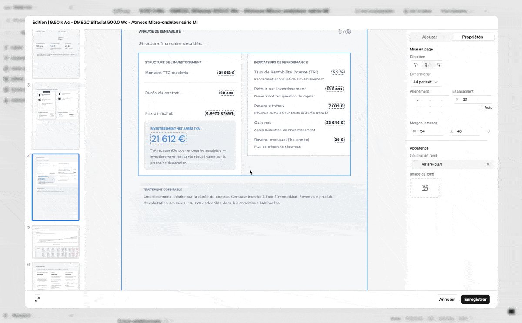This screenshot has height=323, width=522.
Task: Click the Image de fond upload placeholder icon
Action: 425,188
